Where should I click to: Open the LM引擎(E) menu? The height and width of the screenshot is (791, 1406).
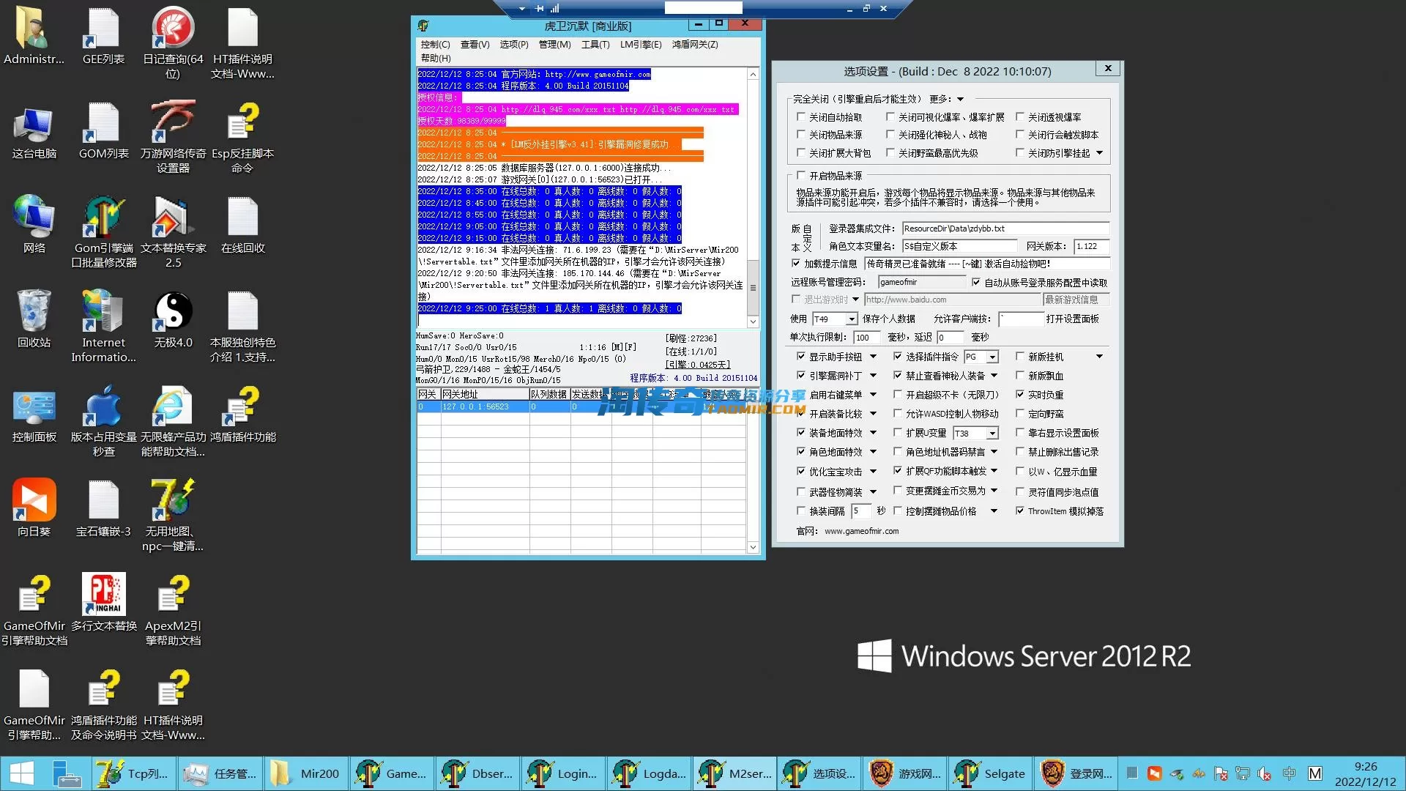coord(640,45)
